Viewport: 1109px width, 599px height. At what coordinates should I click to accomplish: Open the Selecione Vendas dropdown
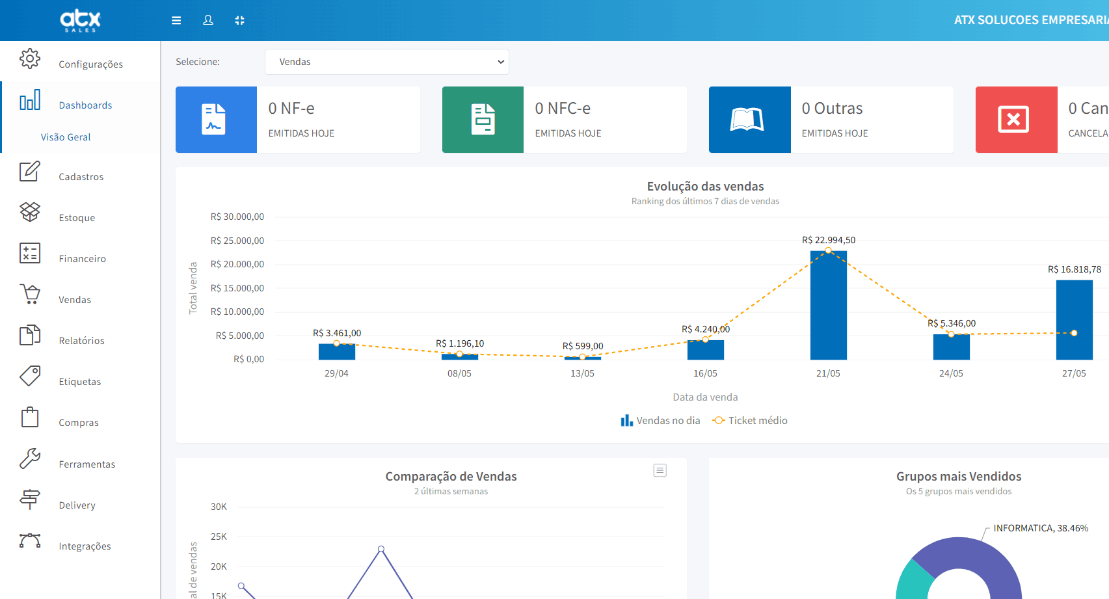(x=387, y=62)
